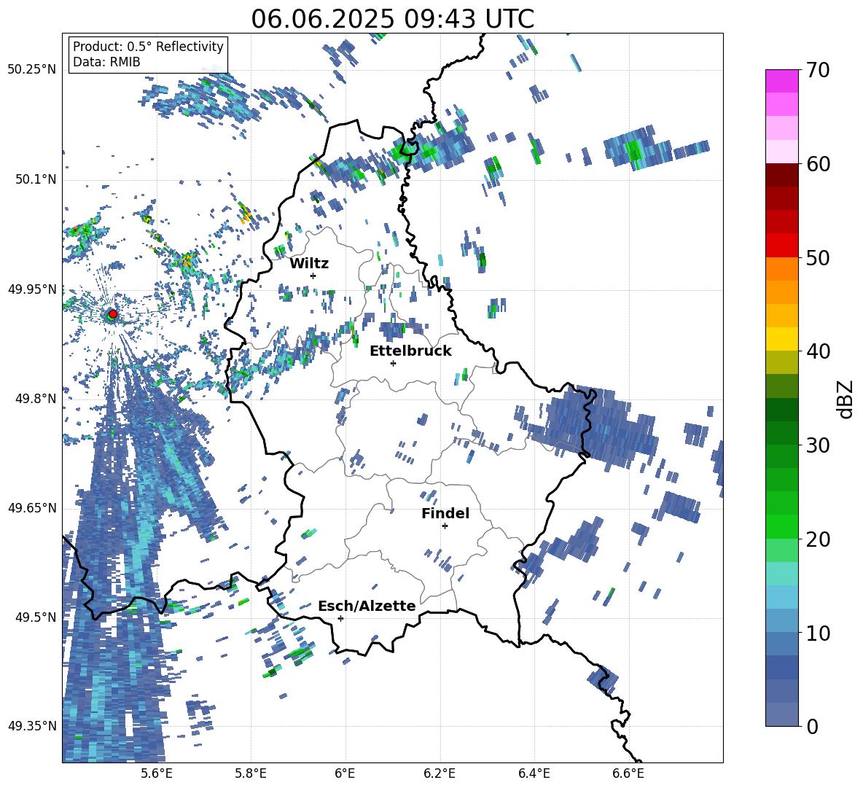Click the Findel station cross marker

445,526
